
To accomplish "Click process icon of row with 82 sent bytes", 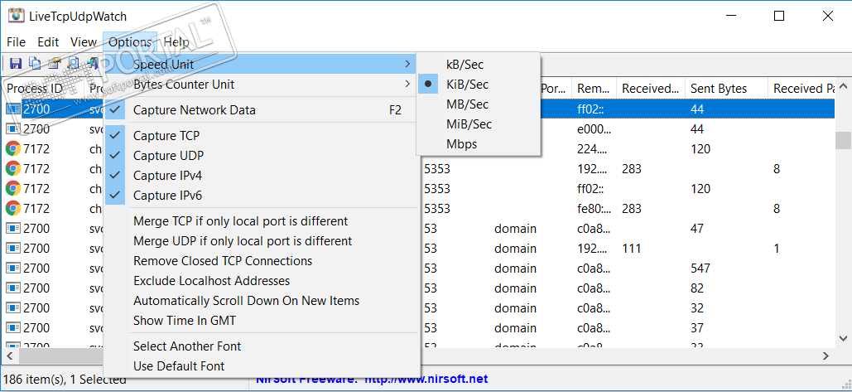I will point(12,288).
